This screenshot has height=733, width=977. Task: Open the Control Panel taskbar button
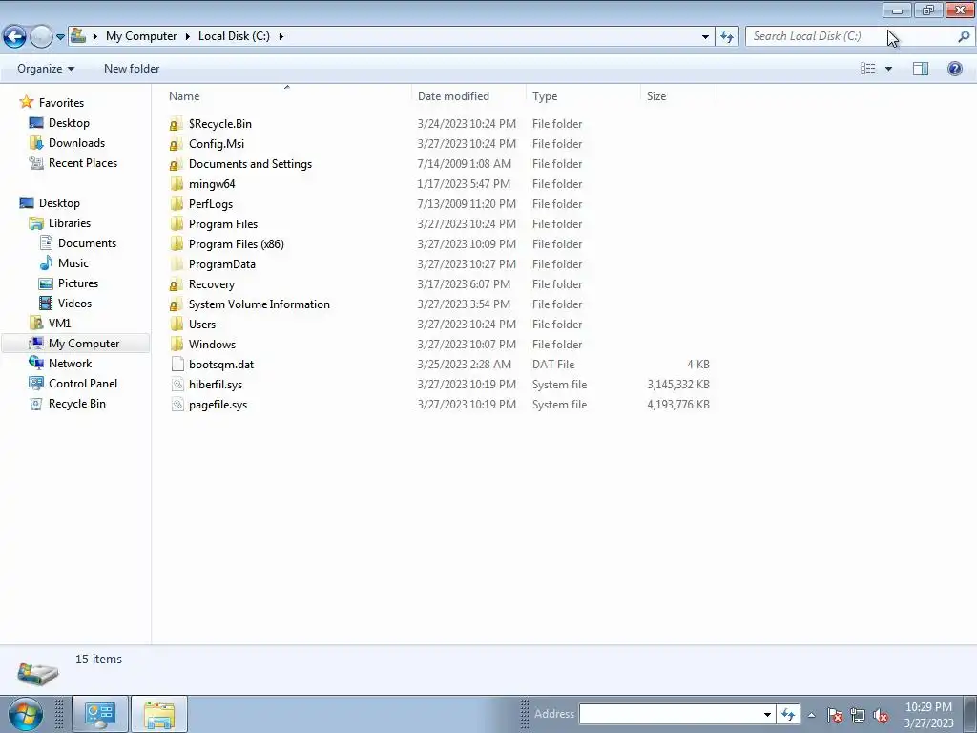[99, 714]
